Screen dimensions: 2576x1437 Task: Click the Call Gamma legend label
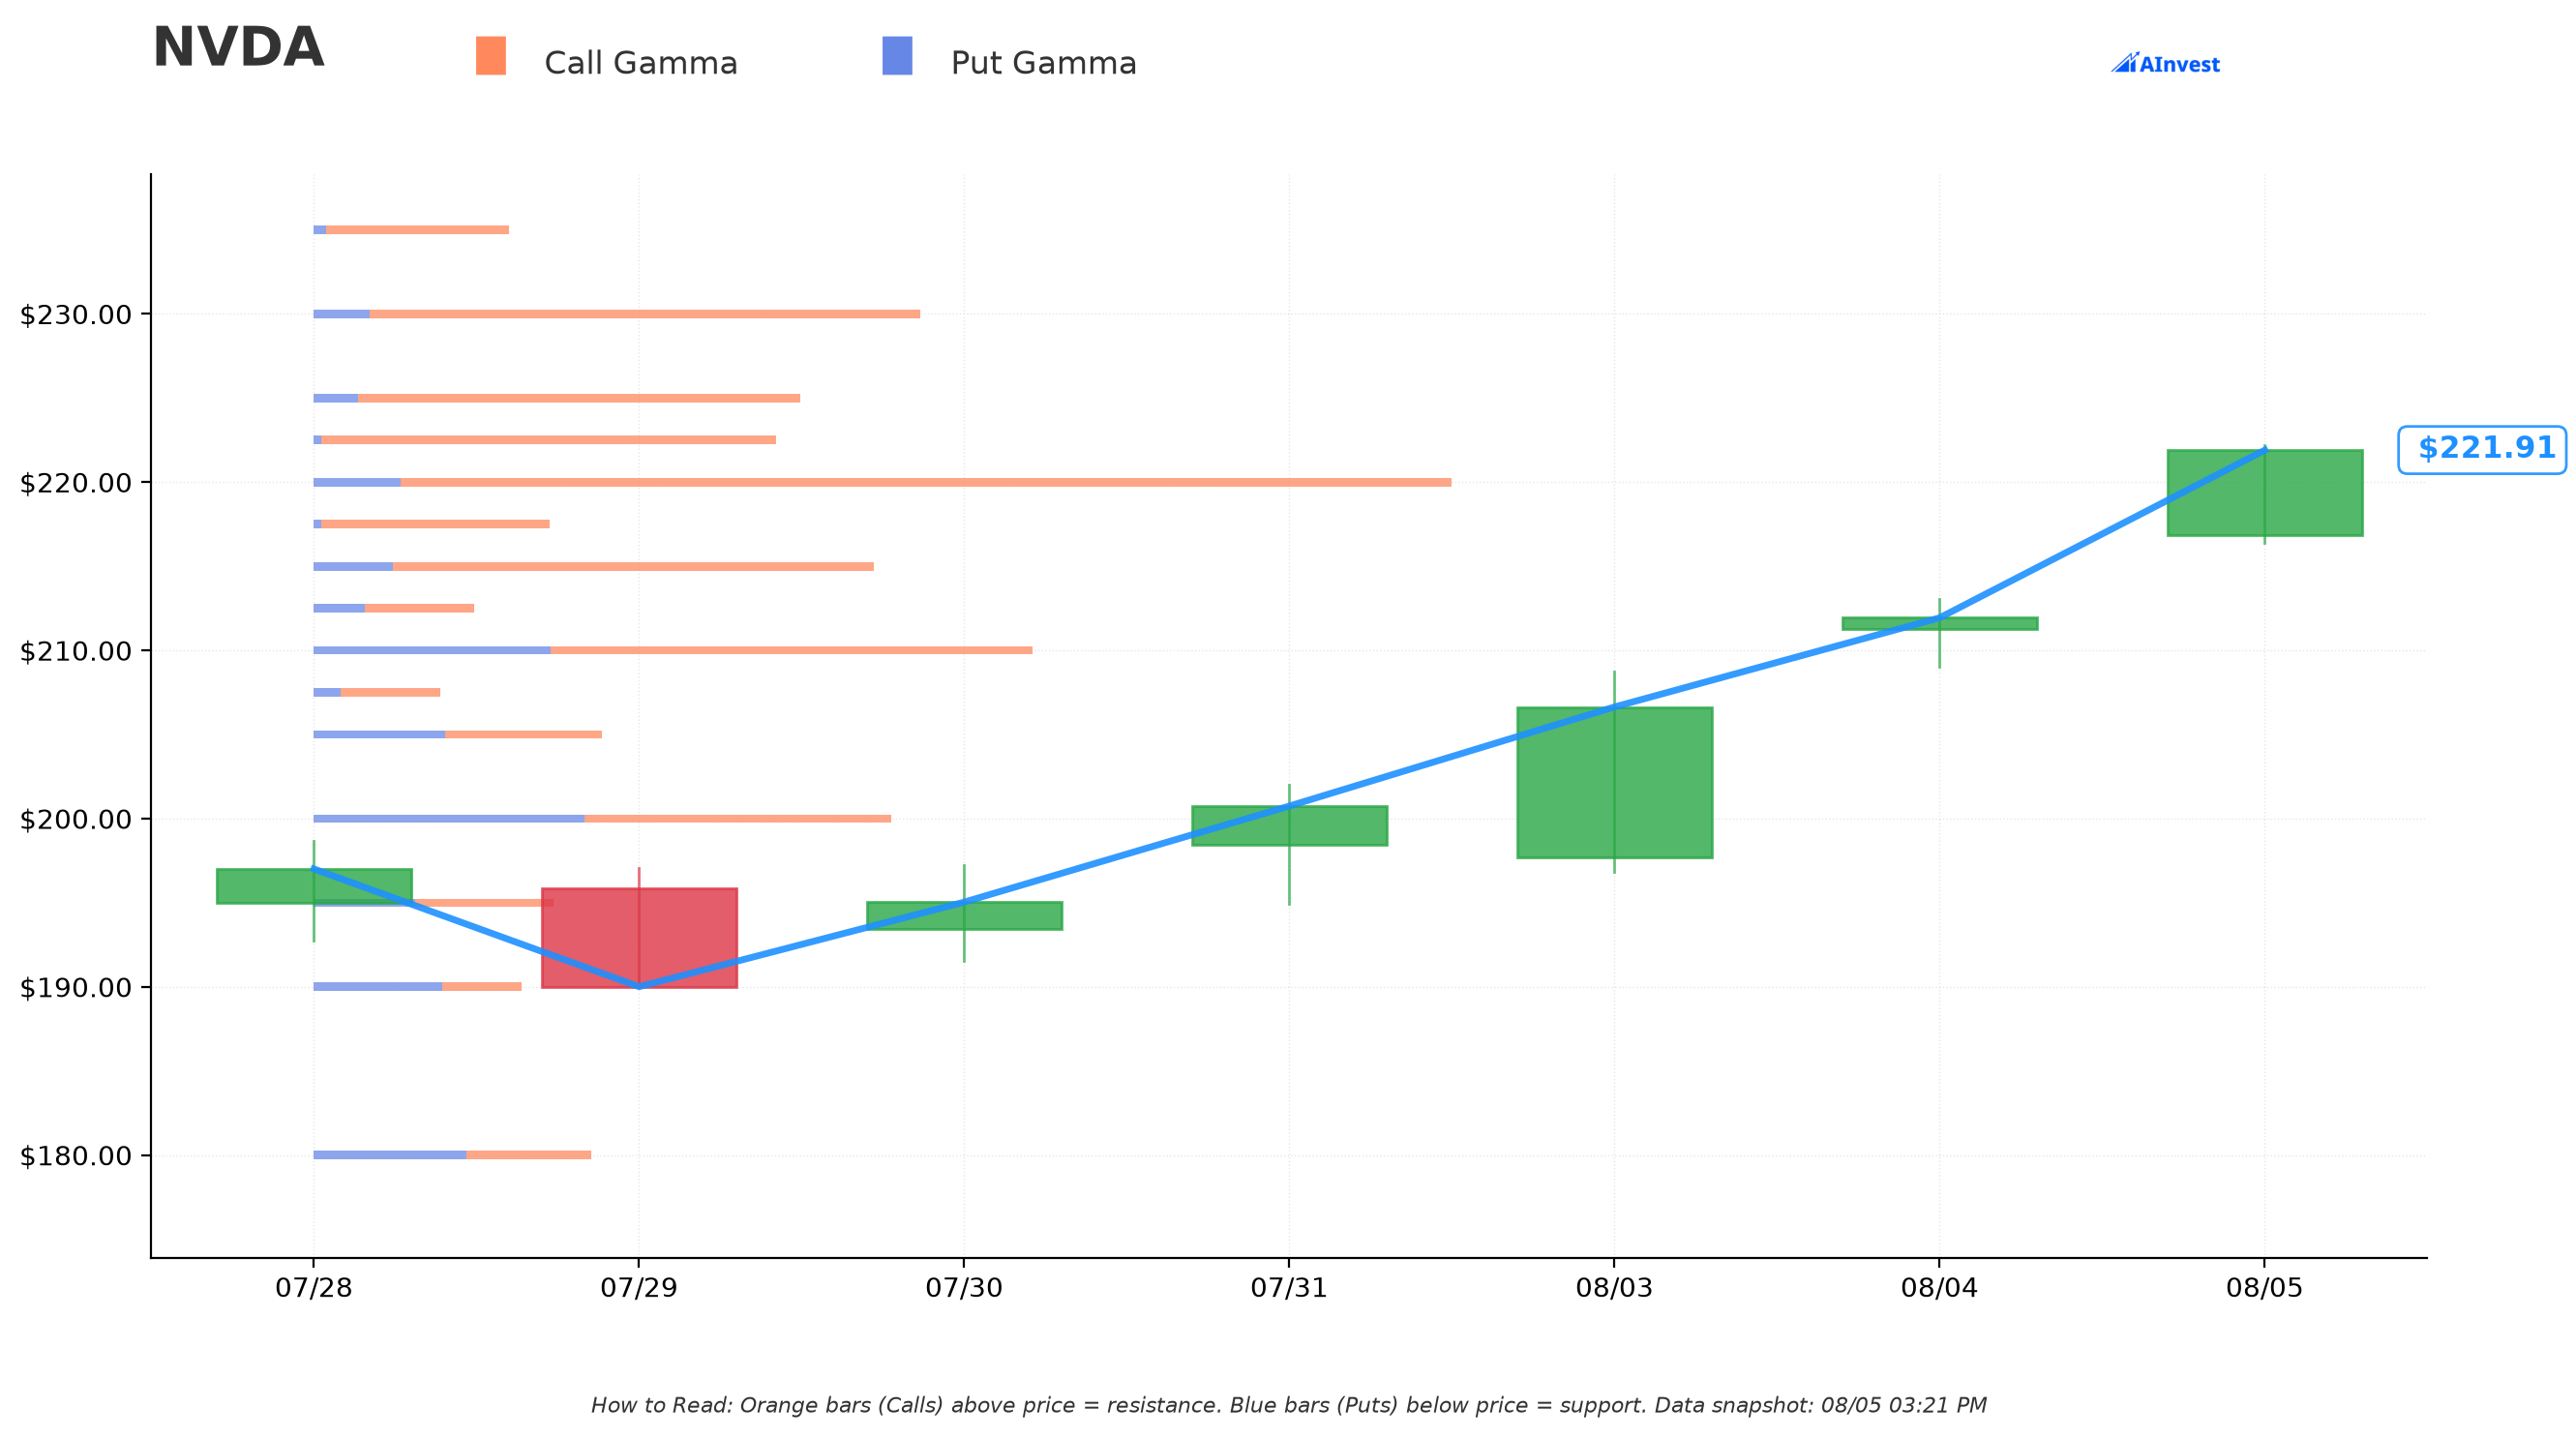[640, 63]
